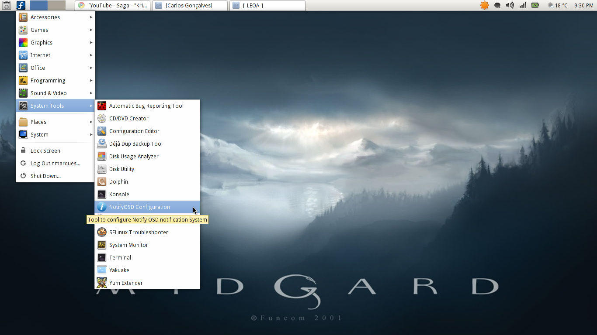Screen dimensions: 597x335
Task: Launch the SELinux Troubleshooter
Action: click(x=147, y=232)
